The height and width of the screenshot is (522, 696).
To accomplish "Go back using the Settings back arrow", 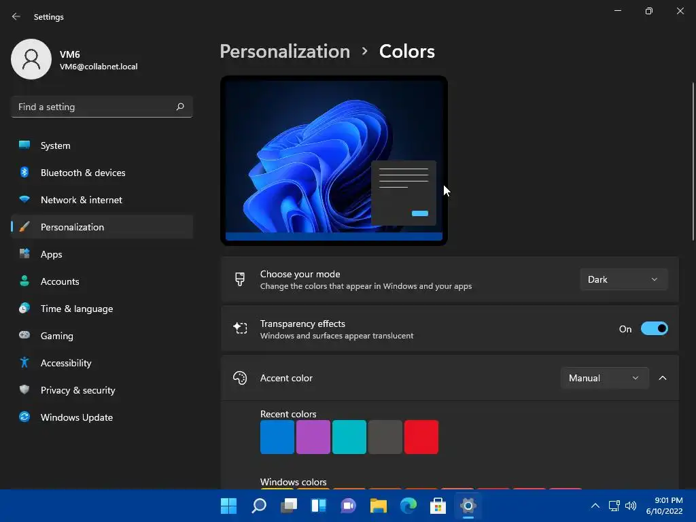I will point(16,16).
